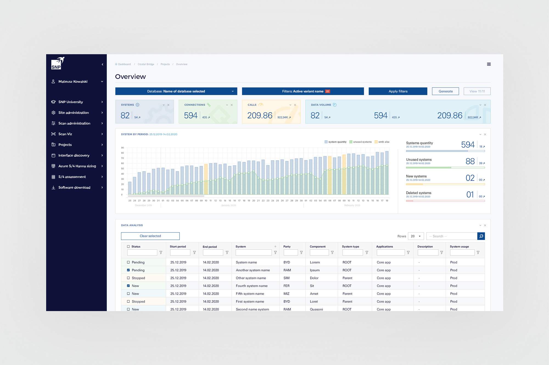Open the Database selection dropdown
Screen dimensions: 549x365
[x=176, y=91]
